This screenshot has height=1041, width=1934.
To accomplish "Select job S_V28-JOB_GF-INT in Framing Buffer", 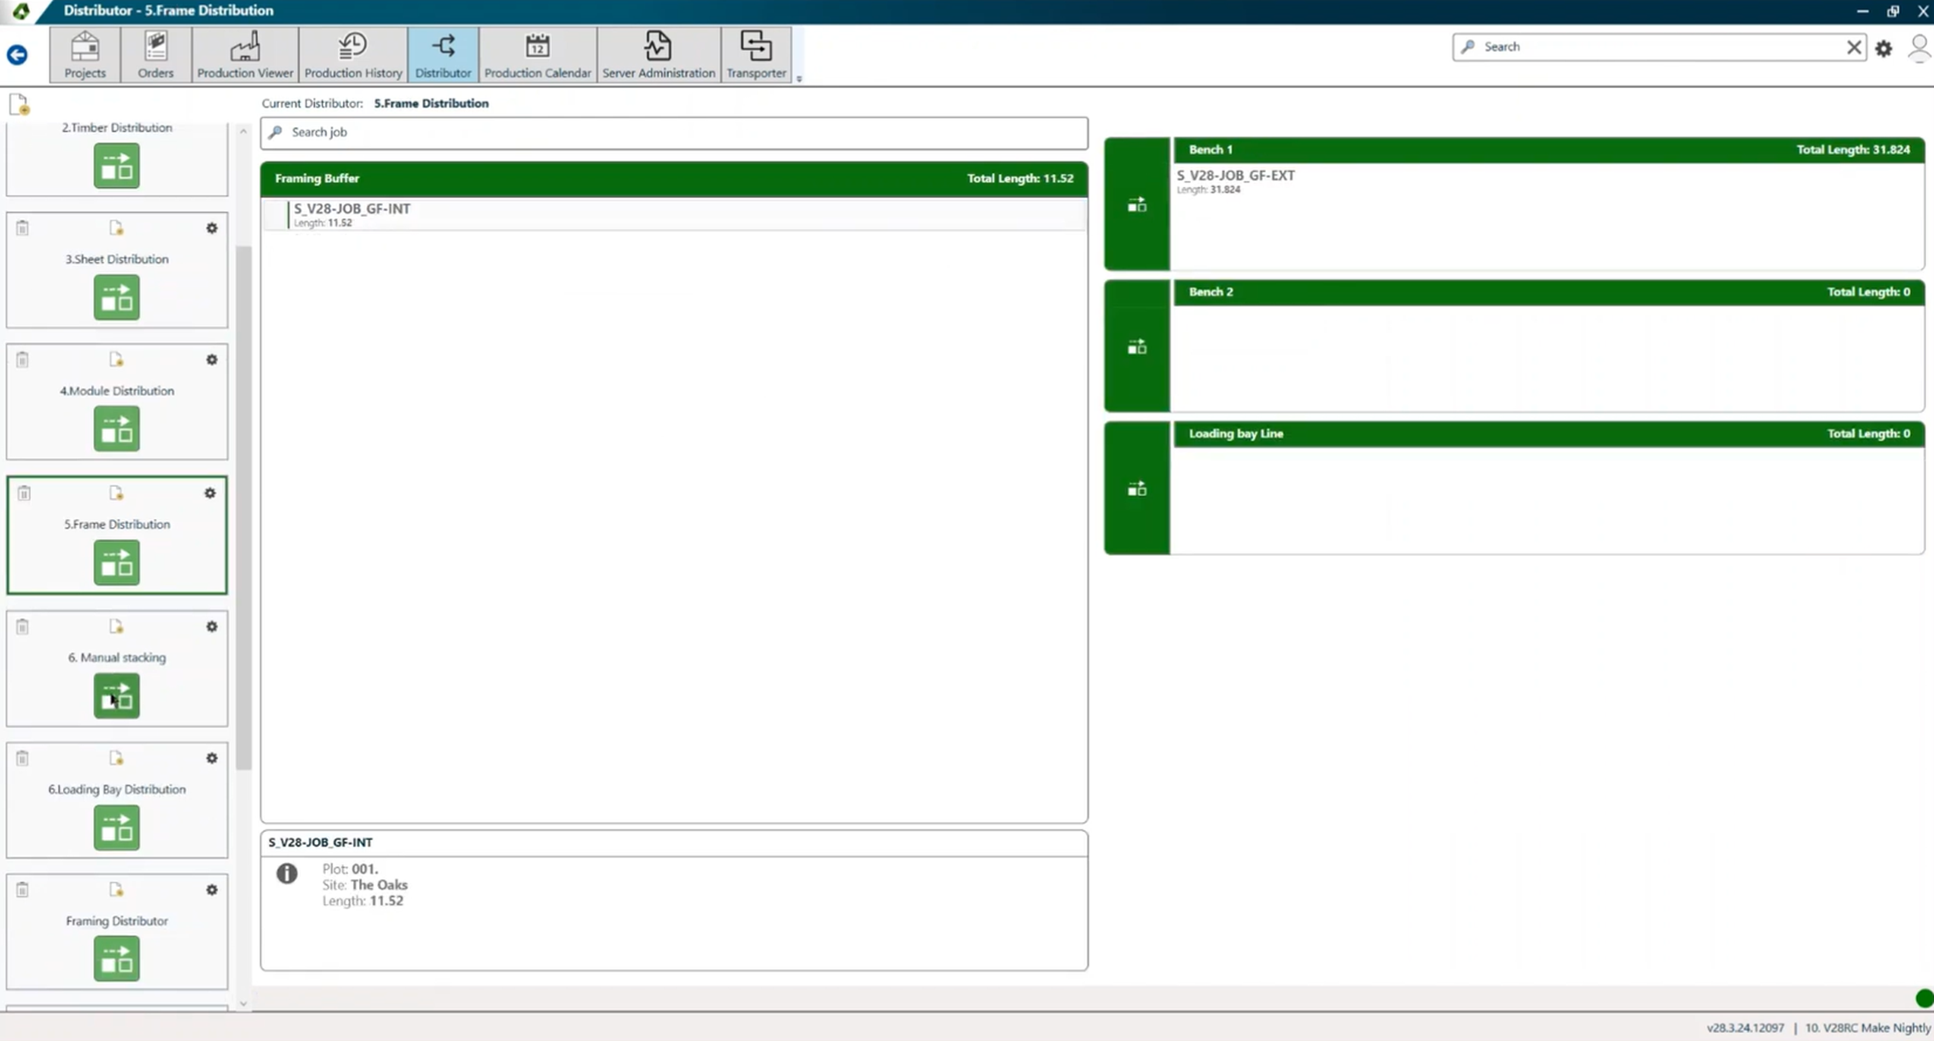I will point(352,214).
